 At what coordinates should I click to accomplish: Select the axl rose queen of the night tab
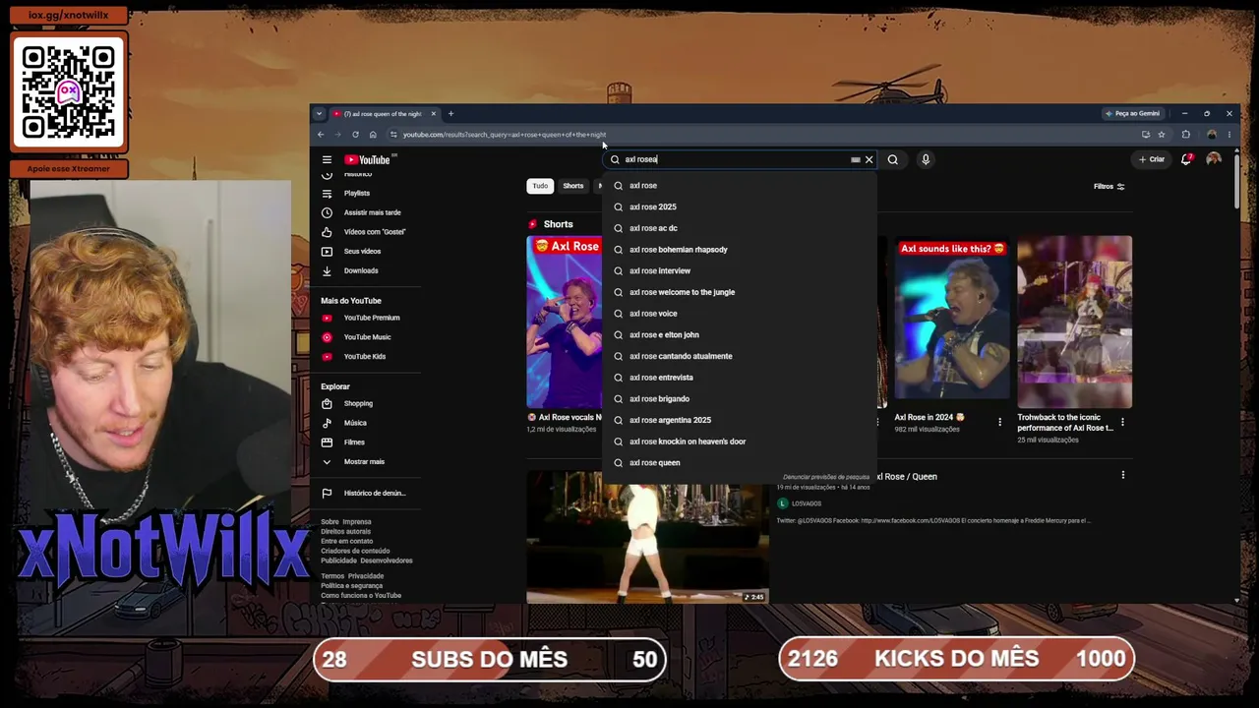(385, 113)
